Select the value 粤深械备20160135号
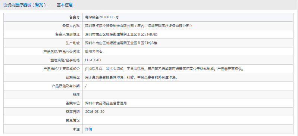Image resolution: width=298 pixels, height=136 pixels. point(102,17)
